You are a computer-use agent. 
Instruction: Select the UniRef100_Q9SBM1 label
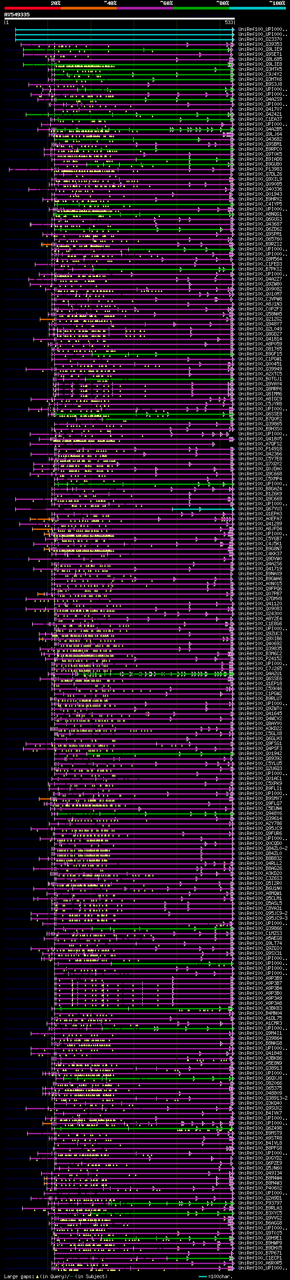pyautogui.click(x=260, y=144)
